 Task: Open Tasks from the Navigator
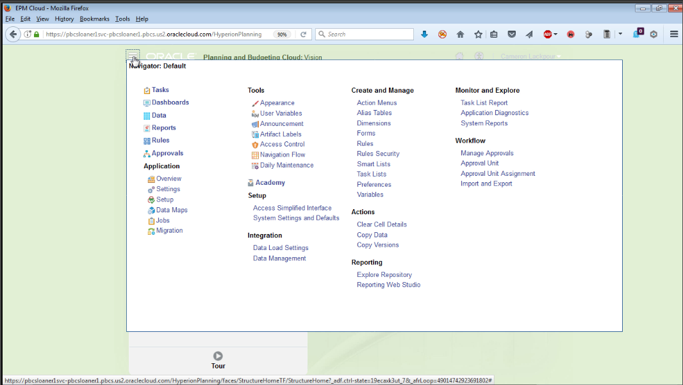(x=160, y=90)
